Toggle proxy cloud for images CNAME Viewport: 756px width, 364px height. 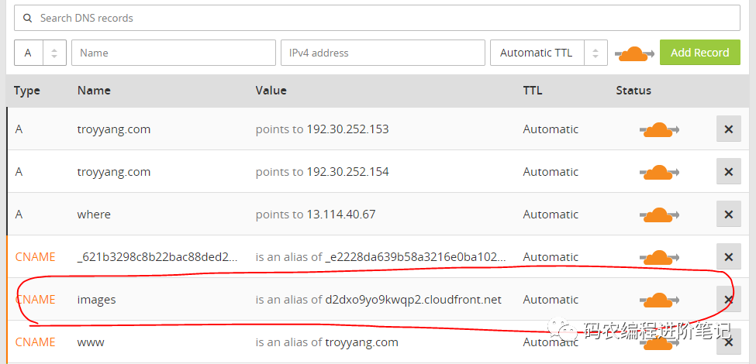point(658,300)
